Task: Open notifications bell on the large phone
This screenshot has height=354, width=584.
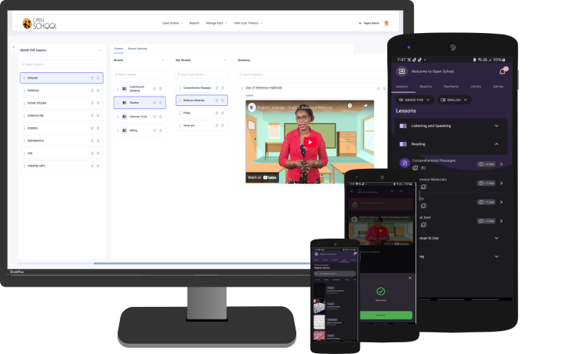Action: tap(502, 71)
